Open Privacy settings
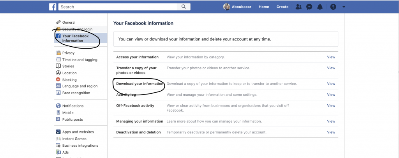The image size is (399, 158). (x=69, y=53)
